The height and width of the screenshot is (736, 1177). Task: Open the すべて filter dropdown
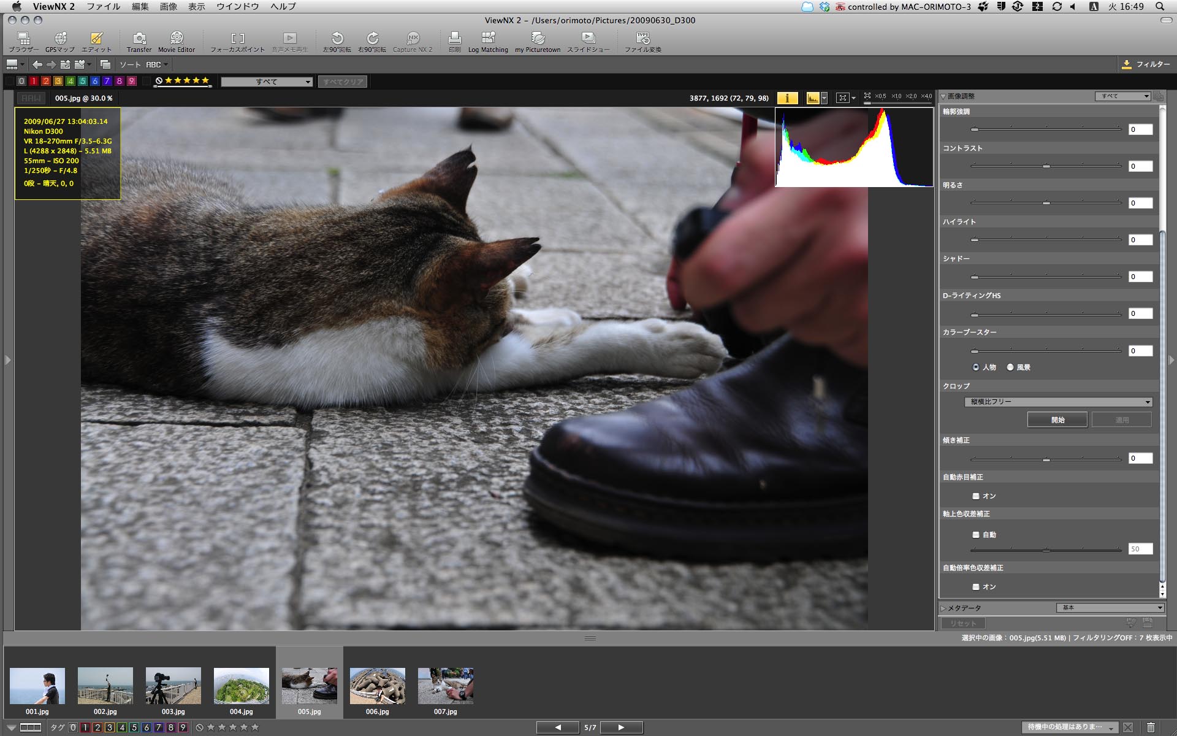click(x=267, y=82)
